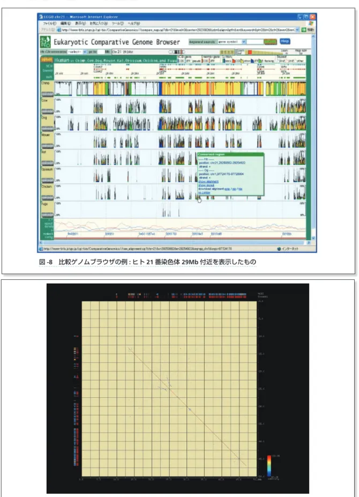The image size is (359, 497).
Task: Open the ツール(T) tools menu
Action: [117, 24]
